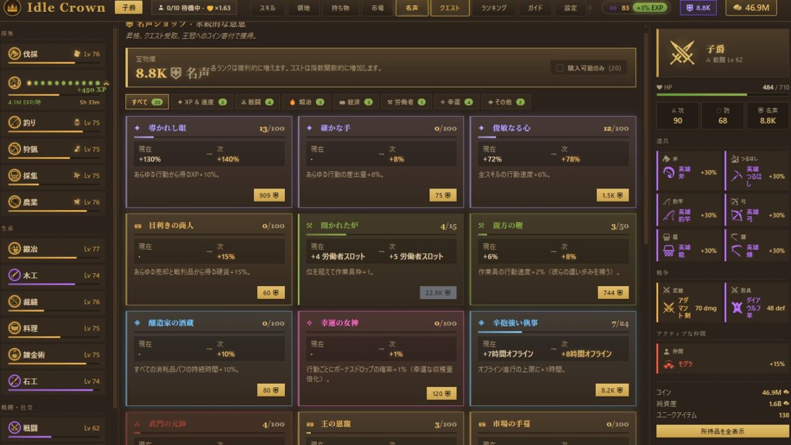Image resolution: width=791 pixels, height=445 pixels.
Task: Click the HP progress bar
Action: pos(722,95)
